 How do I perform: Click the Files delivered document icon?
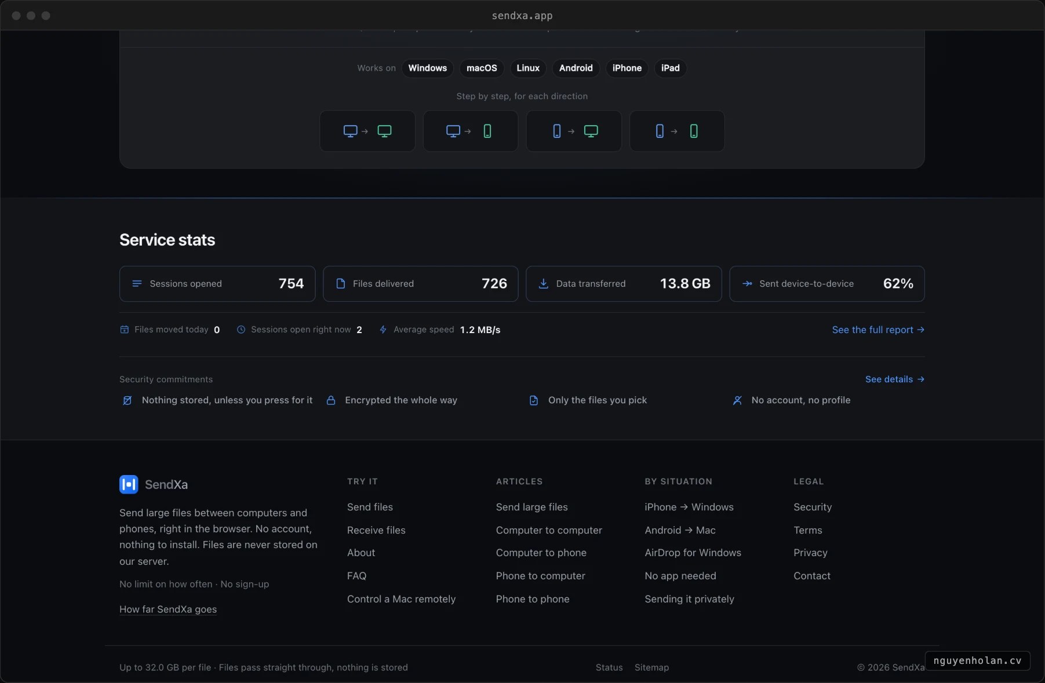pos(341,284)
